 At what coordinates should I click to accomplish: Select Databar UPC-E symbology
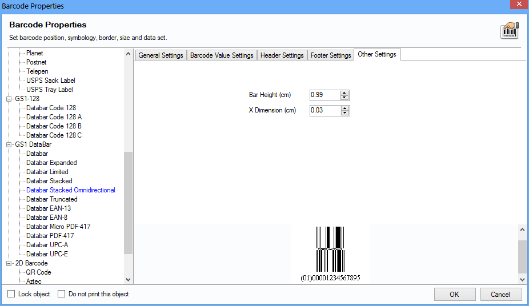[47, 254]
